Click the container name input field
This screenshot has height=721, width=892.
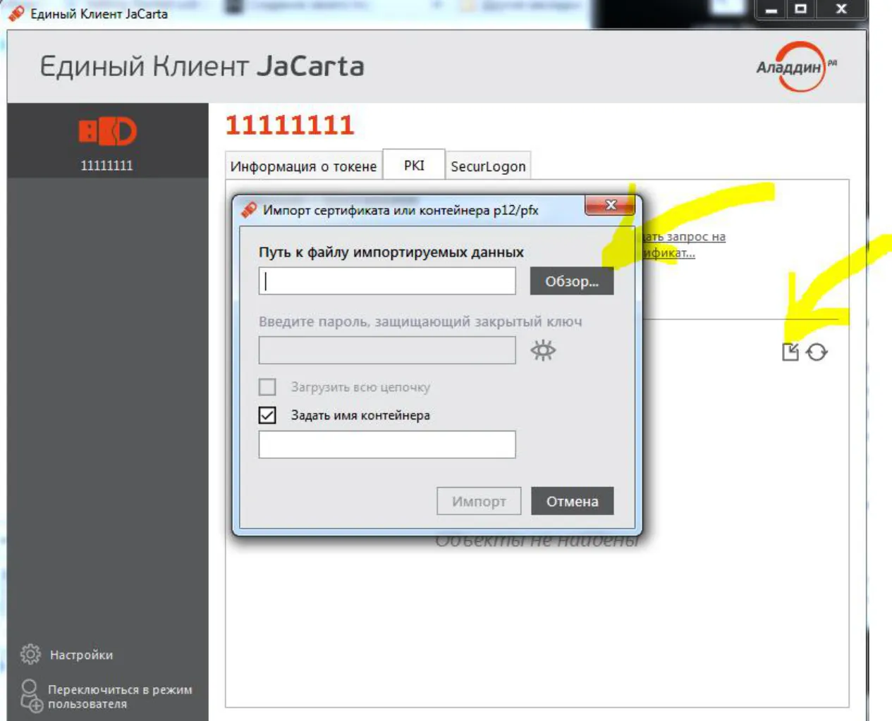point(387,445)
